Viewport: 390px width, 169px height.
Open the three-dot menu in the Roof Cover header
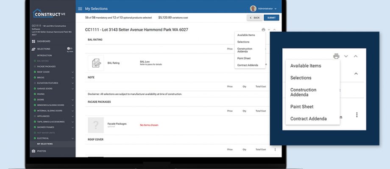(x=275, y=150)
